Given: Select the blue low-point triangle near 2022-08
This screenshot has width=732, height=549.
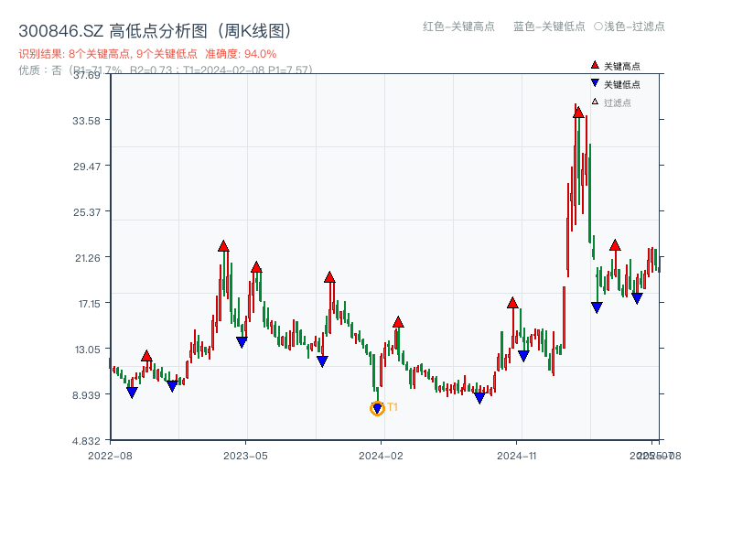Looking at the screenshot, I should click(x=132, y=390).
